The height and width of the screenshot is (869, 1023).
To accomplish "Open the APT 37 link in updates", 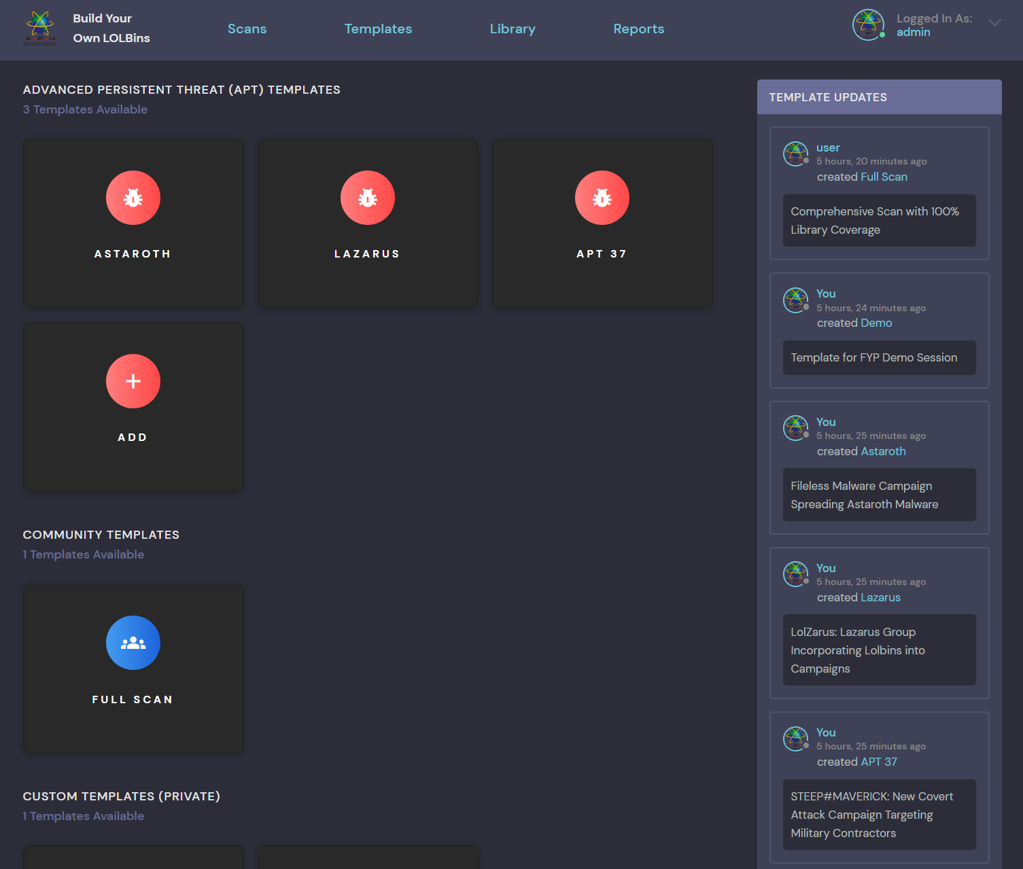I will [x=879, y=762].
